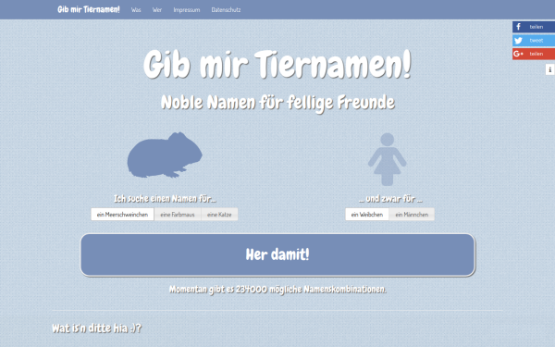Screen dimensions: 555x347
Task: Open the 'Wer' navigation item
Action: coord(157,10)
